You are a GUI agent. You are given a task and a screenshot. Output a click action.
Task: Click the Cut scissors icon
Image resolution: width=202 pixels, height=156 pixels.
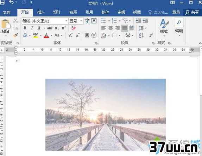15,21
